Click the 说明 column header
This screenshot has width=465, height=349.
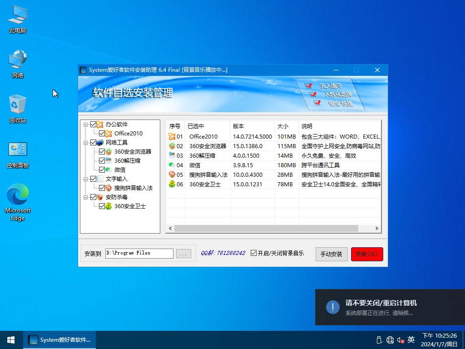coord(340,126)
